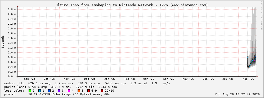Click the packet loss statistics line
This screenshot has height=98, width=264.
tap(60, 87)
